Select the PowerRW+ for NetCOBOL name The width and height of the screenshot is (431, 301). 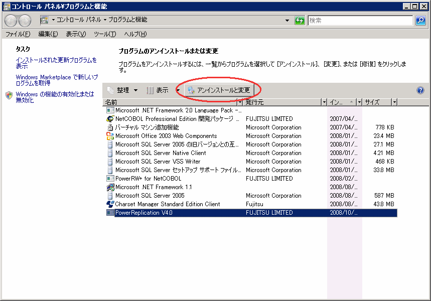[x=148, y=179]
